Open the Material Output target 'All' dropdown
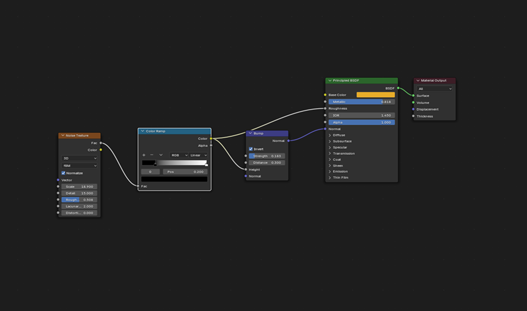The image size is (527, 311). pos(434,89)
